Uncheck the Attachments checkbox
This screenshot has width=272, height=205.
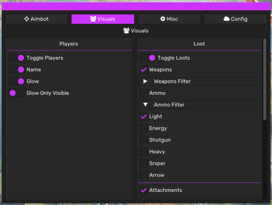144,190
